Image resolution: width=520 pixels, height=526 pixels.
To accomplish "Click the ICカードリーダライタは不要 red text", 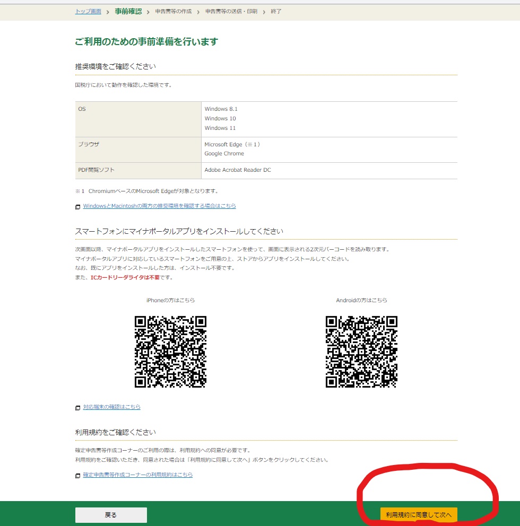I will click(x=125, y=278).
